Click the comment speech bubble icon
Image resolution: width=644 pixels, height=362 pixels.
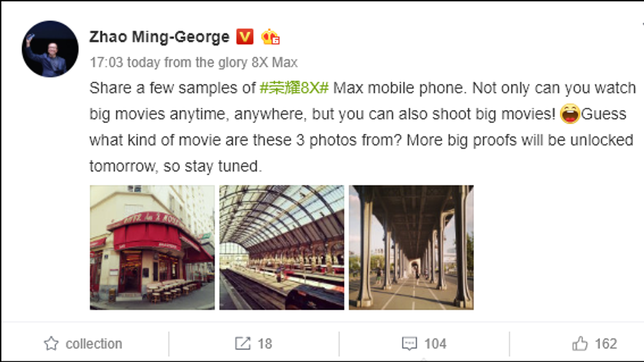tap(409, 343)
